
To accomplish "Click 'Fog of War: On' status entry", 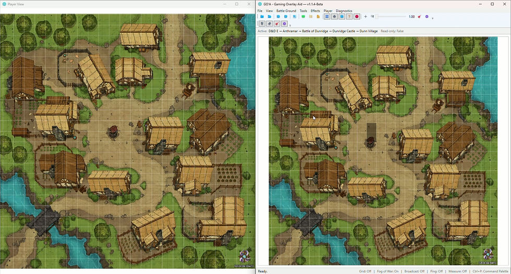I will pos(387,271).
